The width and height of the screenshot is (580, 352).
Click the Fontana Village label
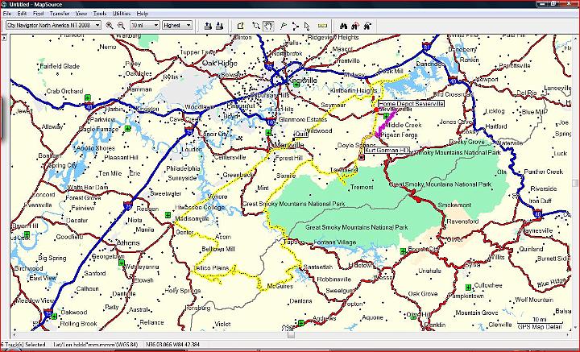point(335,242)
